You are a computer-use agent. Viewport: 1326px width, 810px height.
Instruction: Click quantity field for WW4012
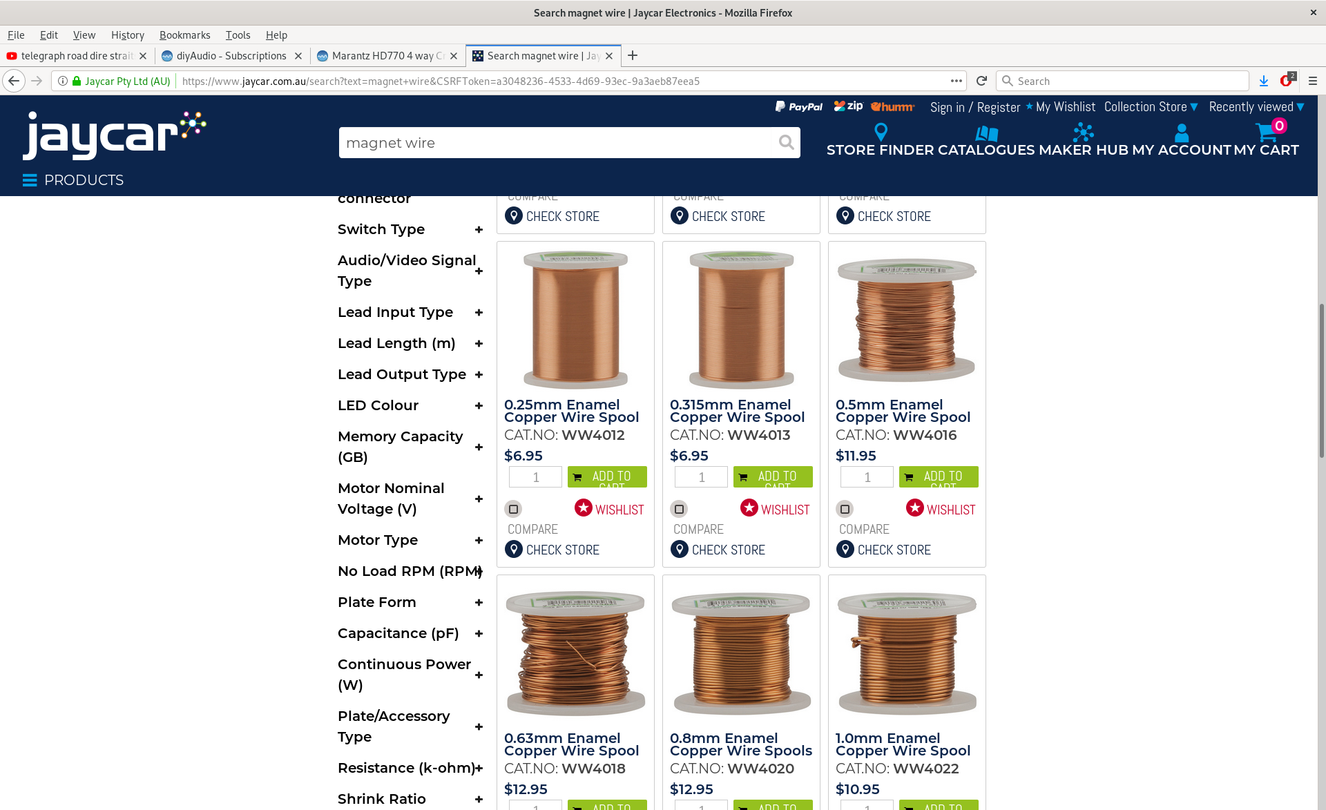535,477
